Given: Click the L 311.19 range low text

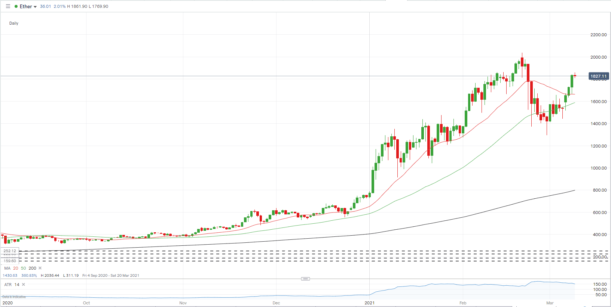Looking at the screenshot, I should 71,276.
